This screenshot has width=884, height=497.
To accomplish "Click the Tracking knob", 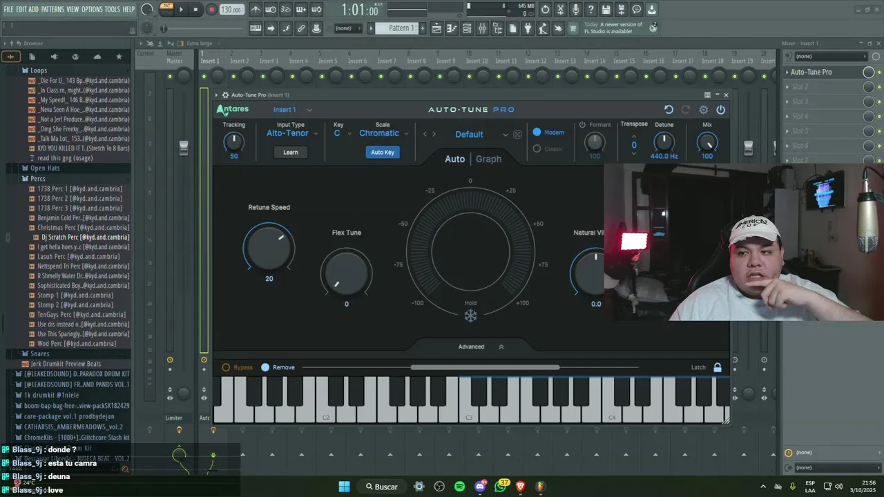I will pos(233,142).
